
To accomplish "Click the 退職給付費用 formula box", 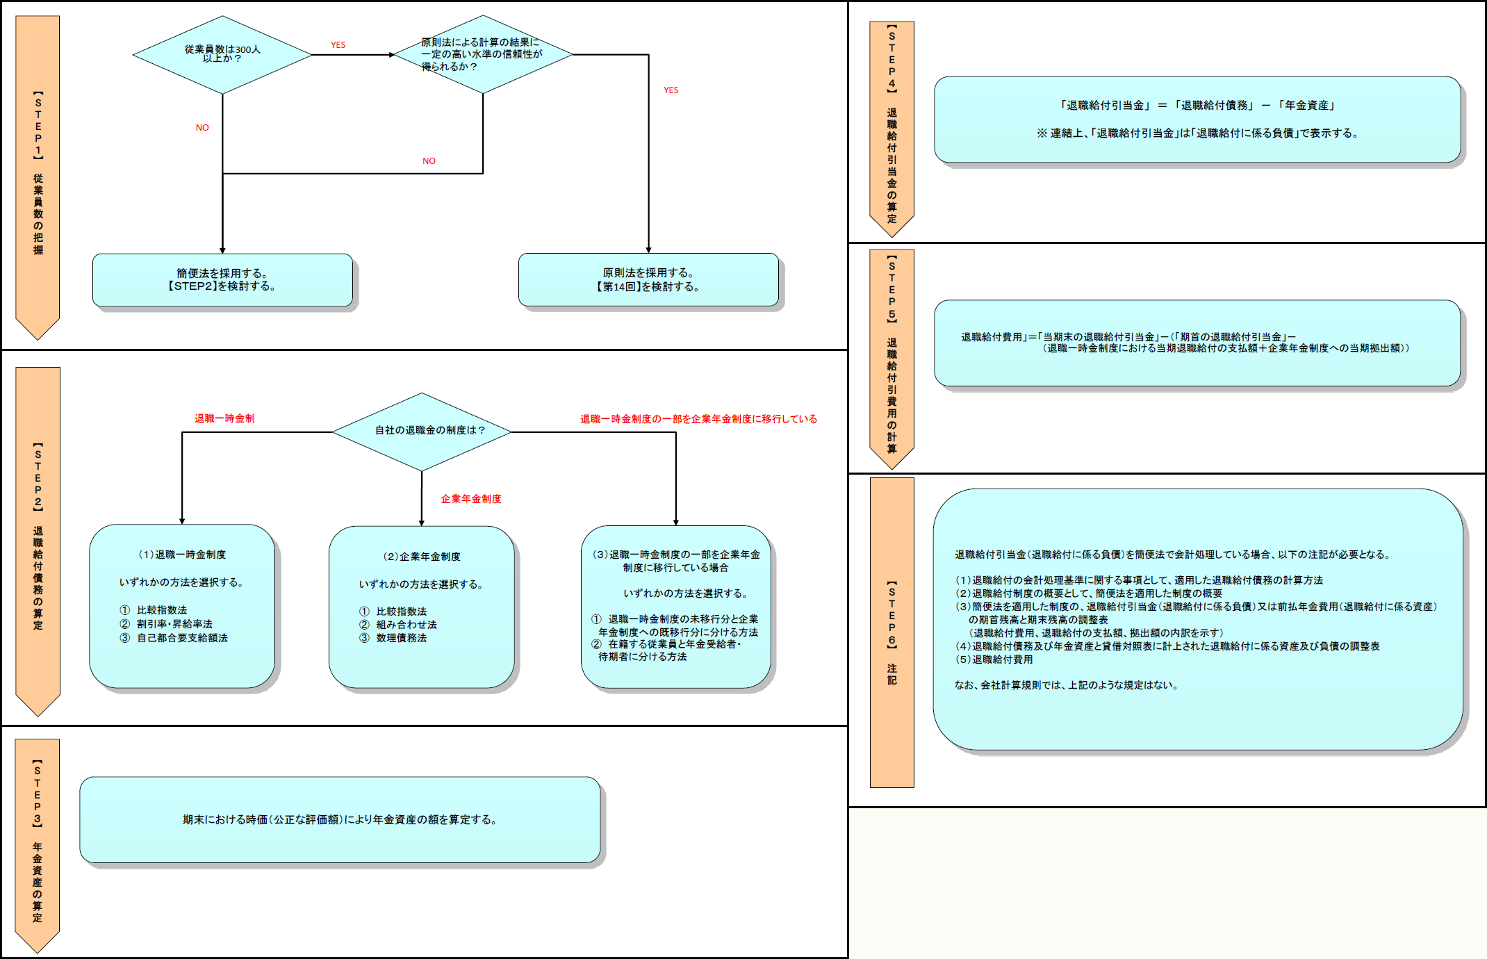I will [1197, 343].
